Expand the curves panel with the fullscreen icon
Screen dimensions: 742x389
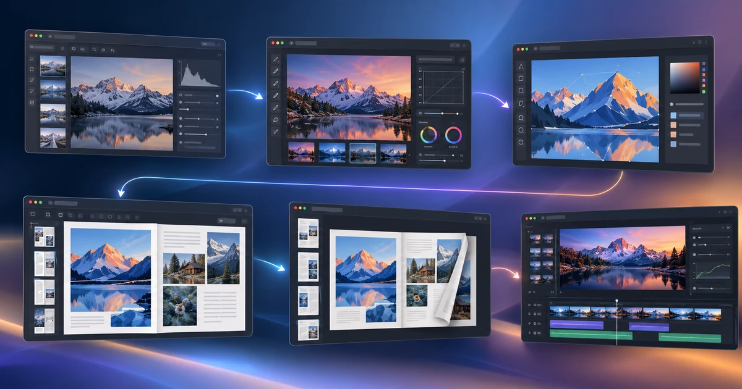462,60
